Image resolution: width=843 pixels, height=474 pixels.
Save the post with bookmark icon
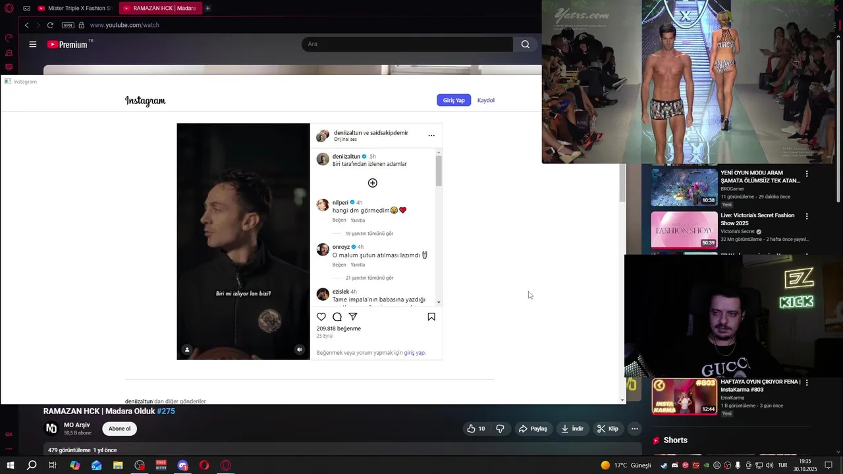coord(431,317)
